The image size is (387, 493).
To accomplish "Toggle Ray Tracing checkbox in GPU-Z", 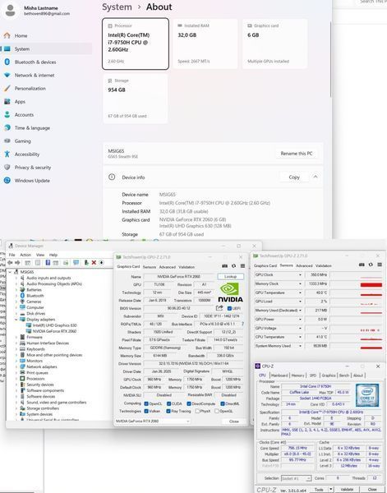I will click(168, 412).
